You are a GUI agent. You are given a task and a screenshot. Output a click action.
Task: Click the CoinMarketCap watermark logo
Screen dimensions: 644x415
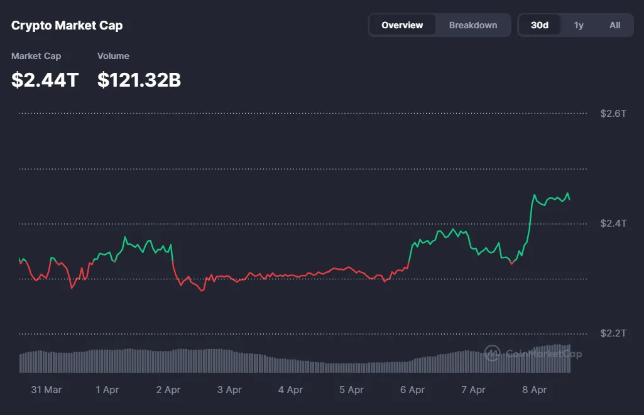point(492,354)
